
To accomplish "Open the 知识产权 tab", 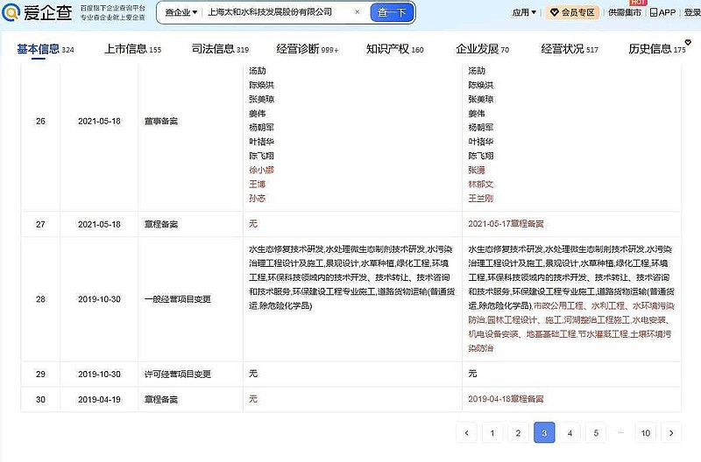I will coord(394,49).
